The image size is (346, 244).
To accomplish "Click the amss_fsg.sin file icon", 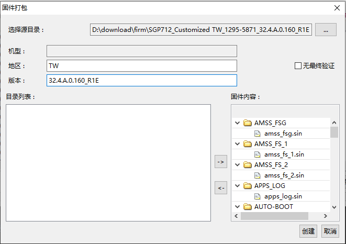I will click(258, 134).
